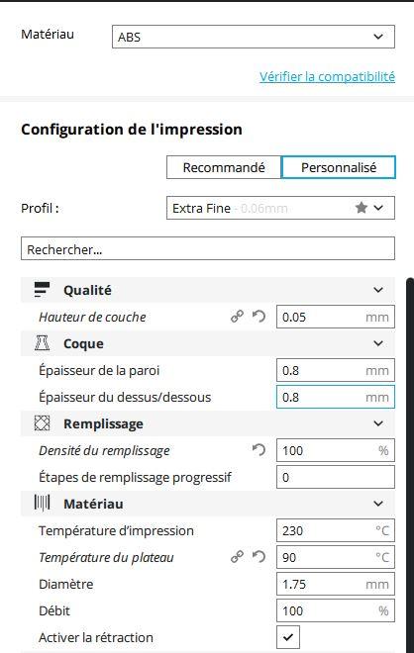Open the Profil Extra Fine dropdown
The height and width of the screenshot is (653, 414).
point(280,208)
